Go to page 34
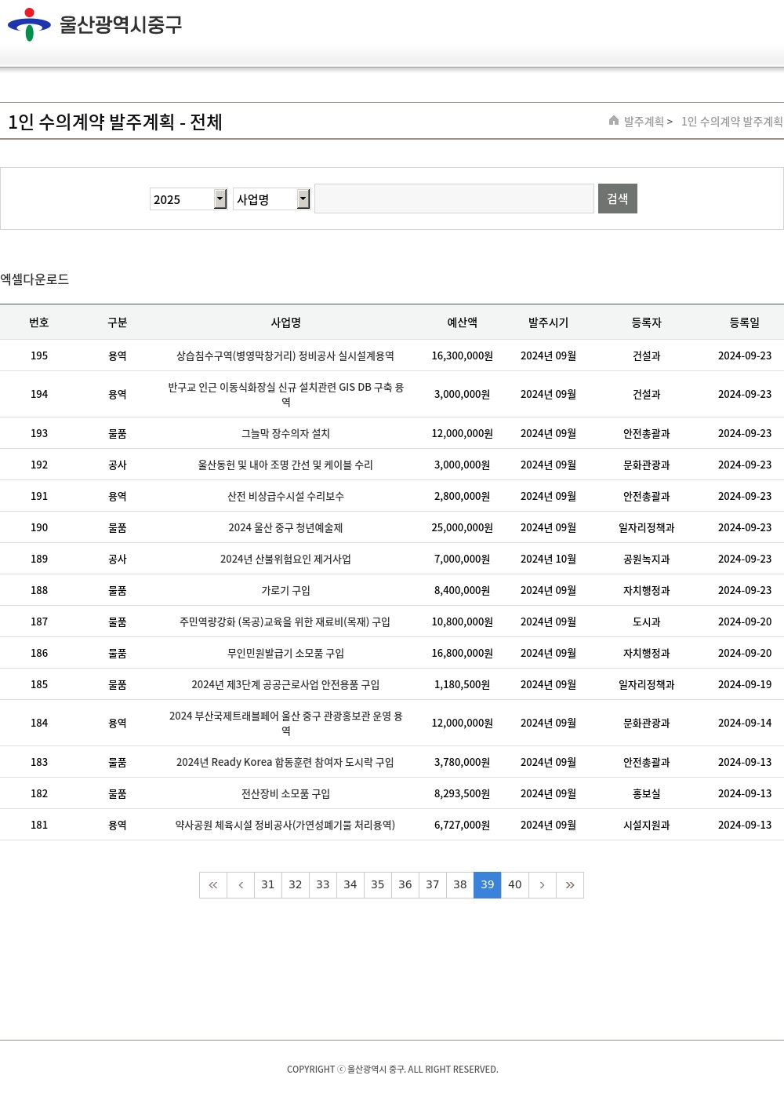Image resolution: width=784 pixels, height=1119 pixels. pyautogui.click(x=350, y=885)
